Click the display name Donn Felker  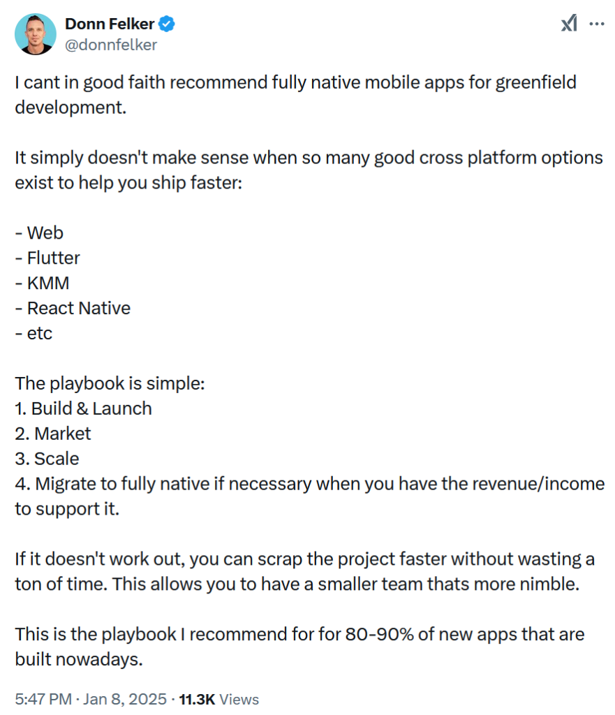(x=110, y=24)
